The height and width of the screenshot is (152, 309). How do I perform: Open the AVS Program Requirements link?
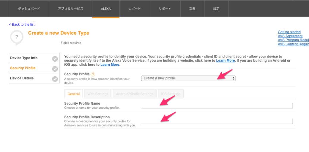(x=293, y=40)
